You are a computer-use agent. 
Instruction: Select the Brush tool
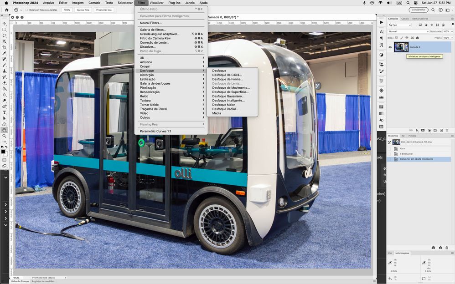click(4, 65)
